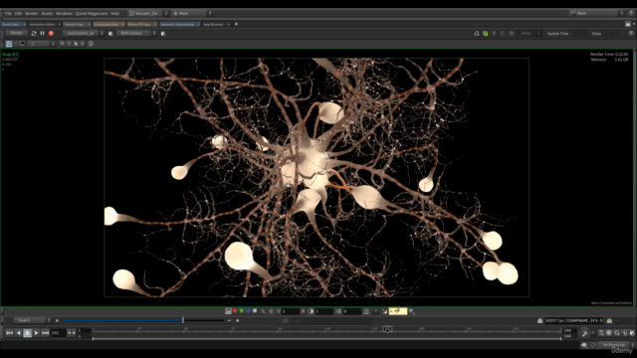This screenshot has width=637, height=358.
Task: Toggle the green channel
Action: (241, 311)
